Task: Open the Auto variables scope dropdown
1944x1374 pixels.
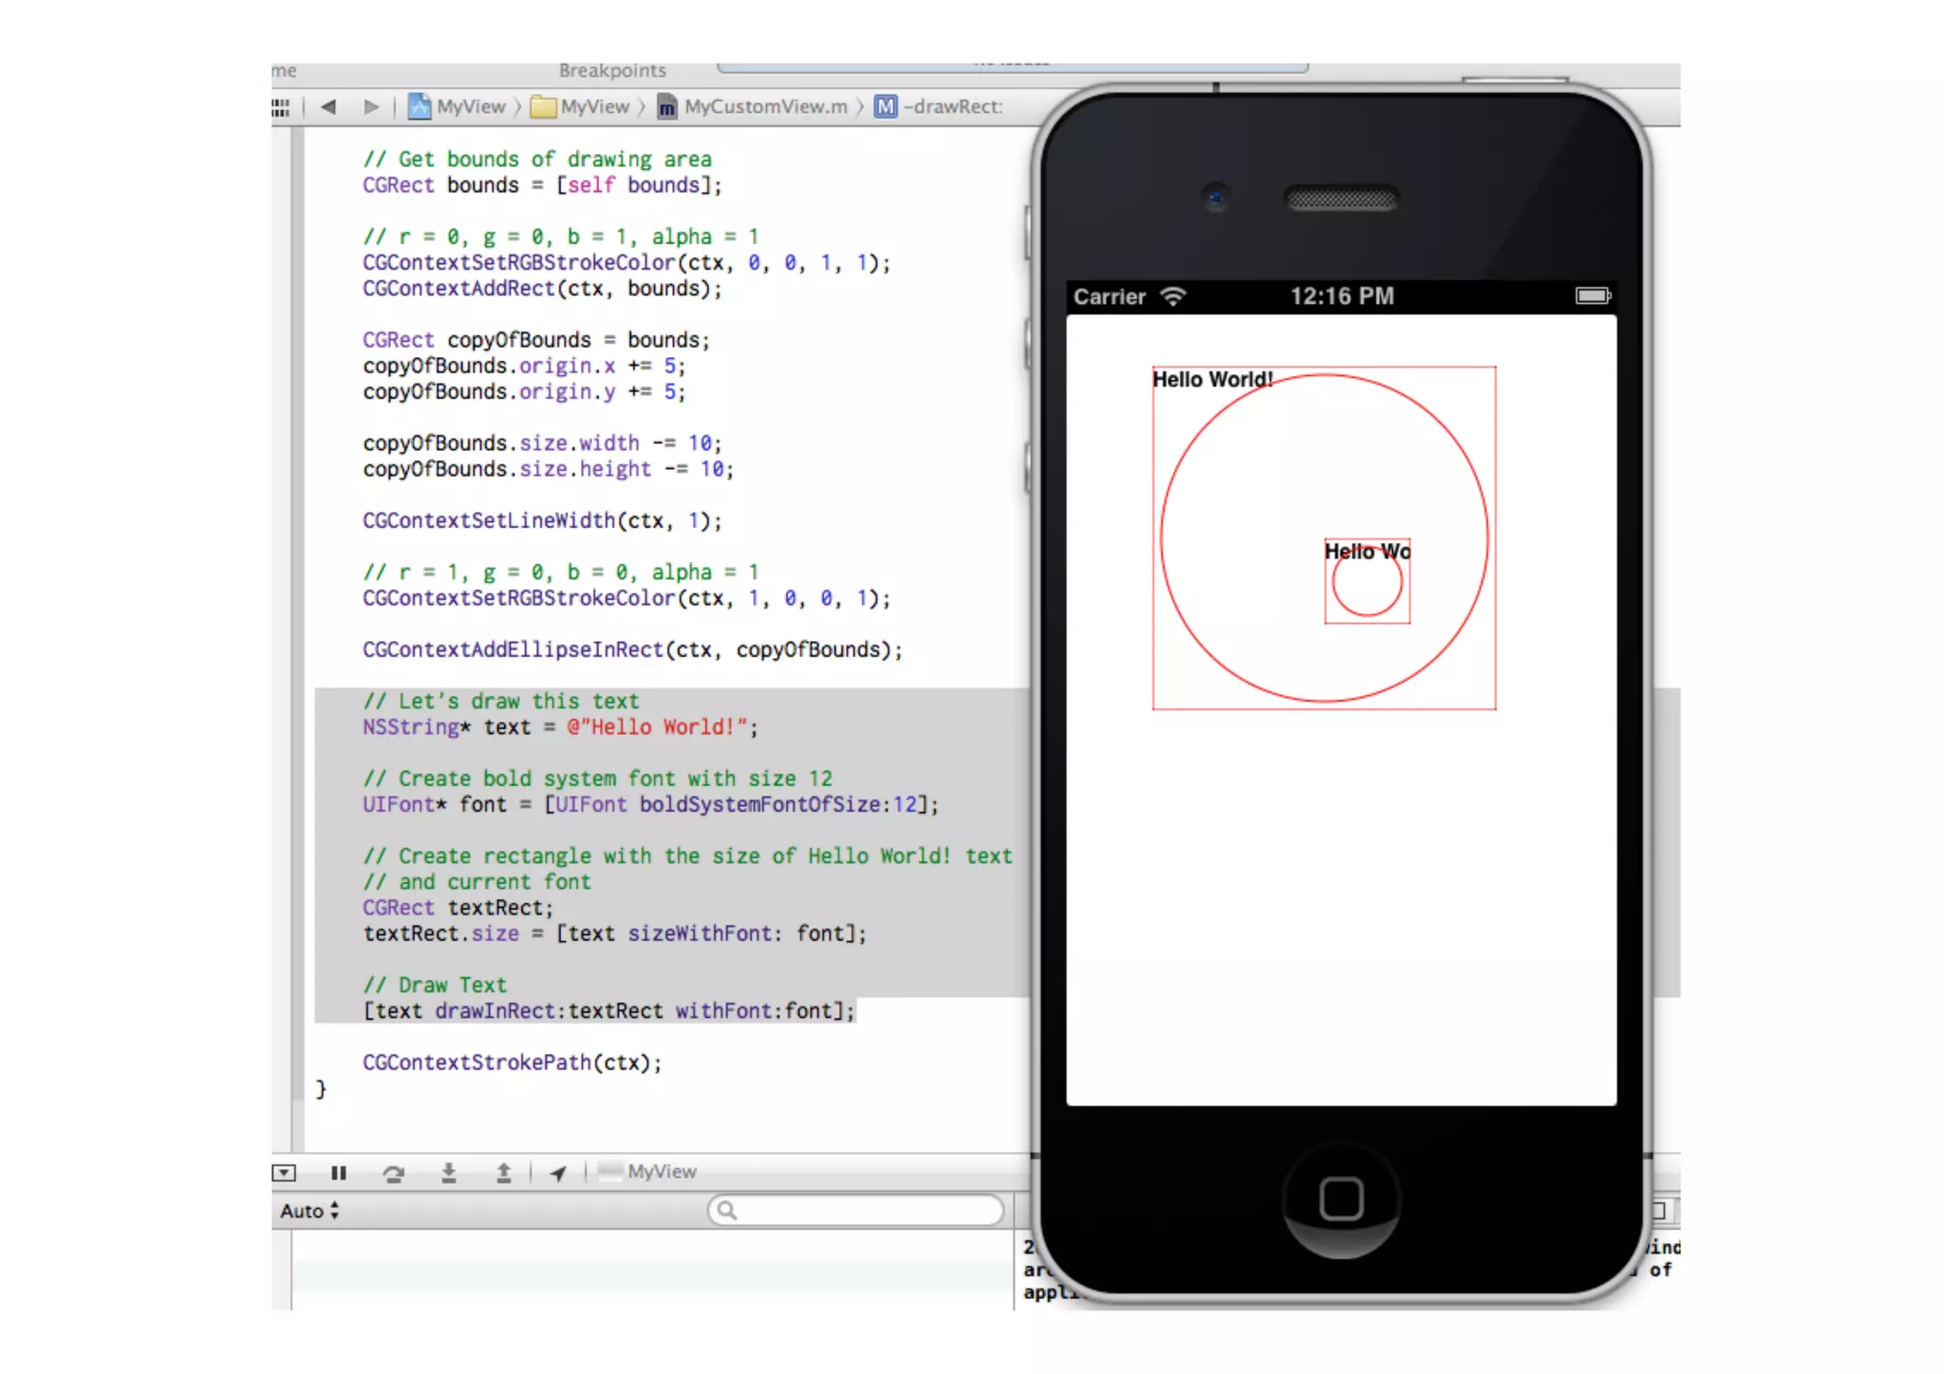Action: click(309, 1211)
